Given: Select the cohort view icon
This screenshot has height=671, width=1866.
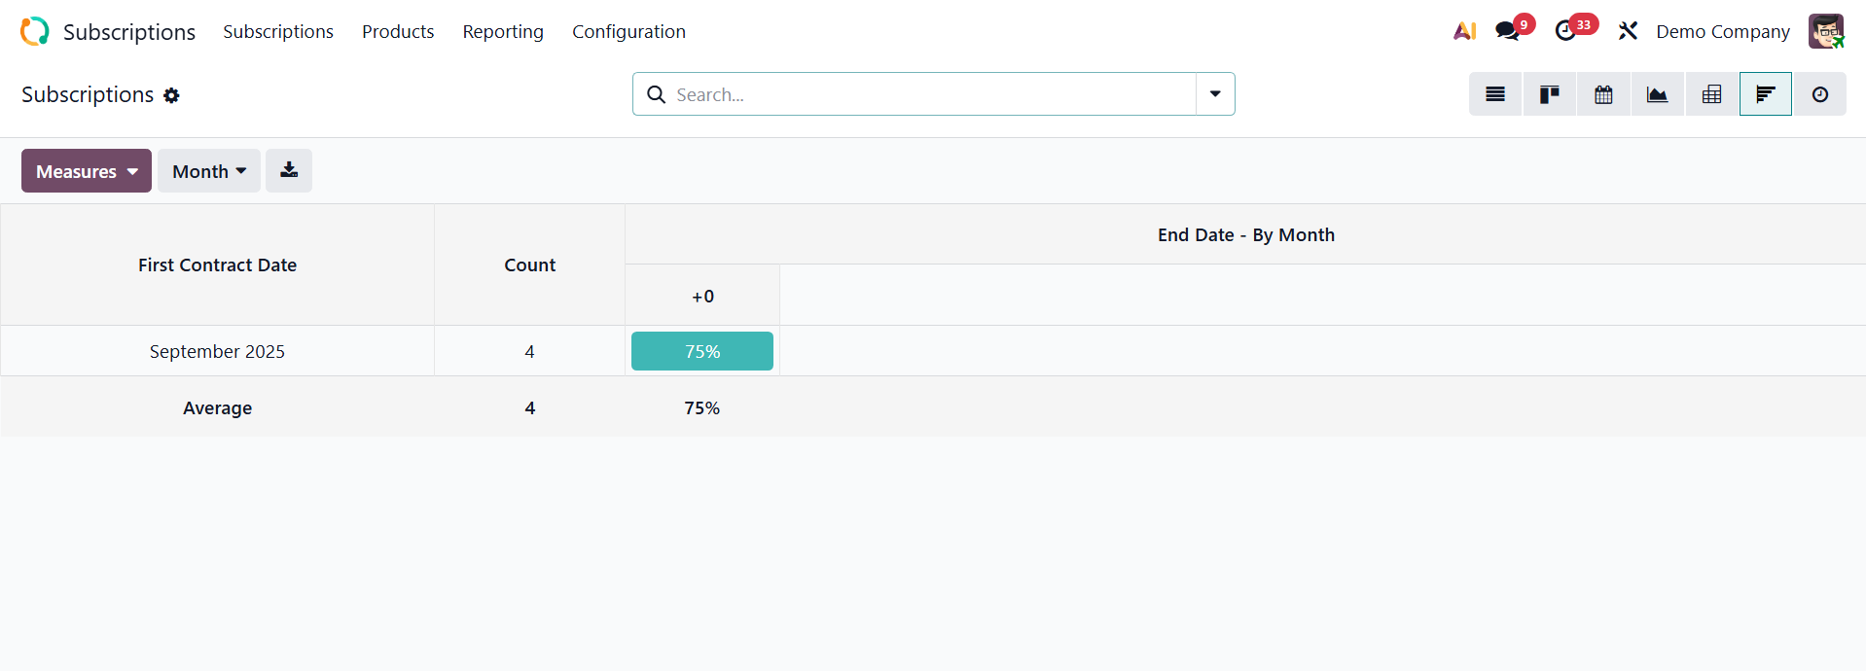Looking at the screenshot, I should 1765,94.
